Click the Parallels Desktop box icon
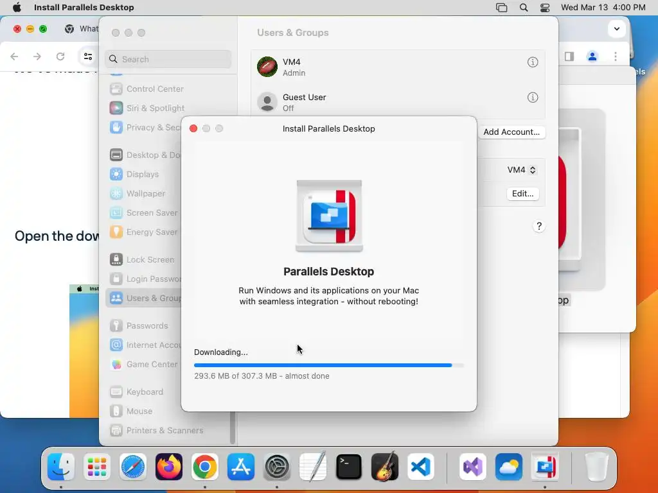The height and width of the screenshot is (493, 658). (329, 216)
